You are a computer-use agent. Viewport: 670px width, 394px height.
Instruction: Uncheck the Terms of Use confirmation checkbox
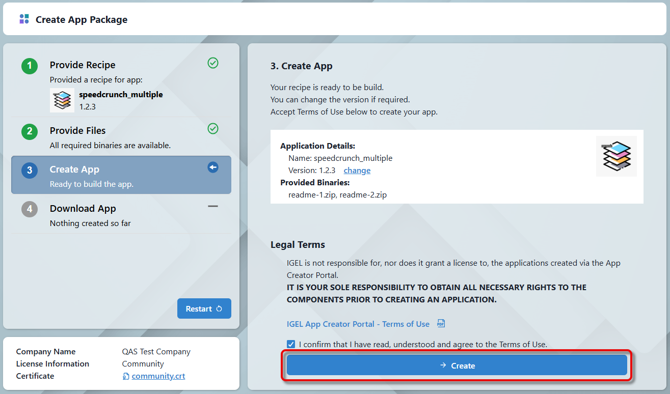[291, 344]
